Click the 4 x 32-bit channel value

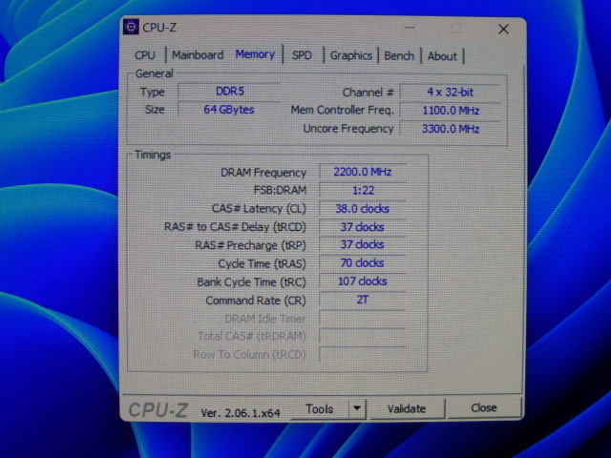[x=451, y=93]
